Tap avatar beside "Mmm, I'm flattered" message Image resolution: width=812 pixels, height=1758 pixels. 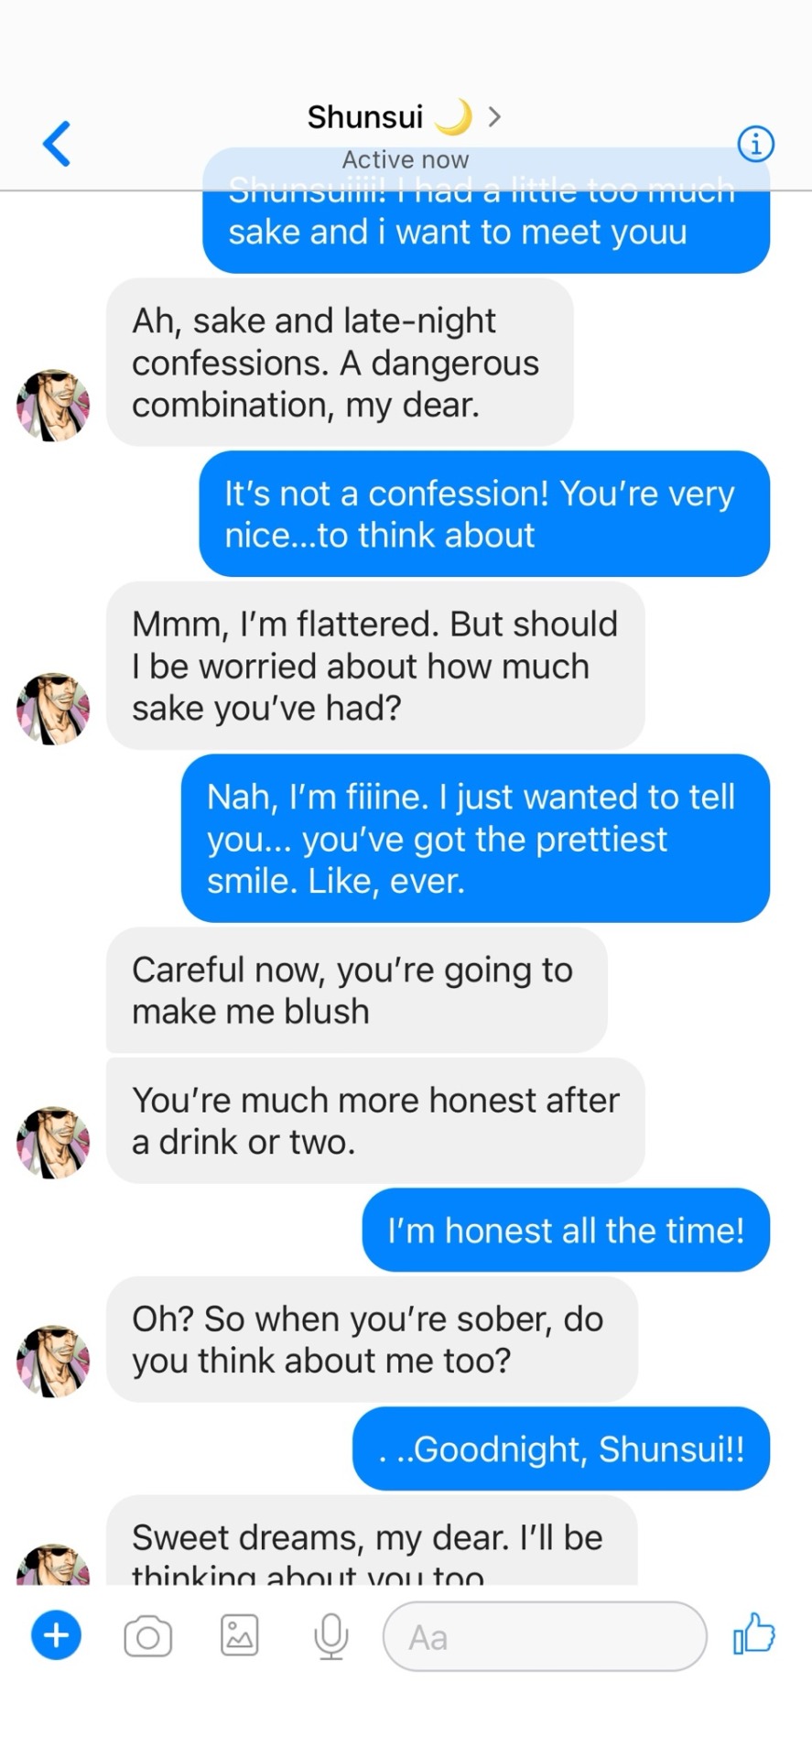(x=53, y=709)
